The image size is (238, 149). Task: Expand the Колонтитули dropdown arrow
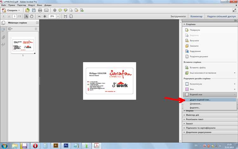tap(235, 84)
